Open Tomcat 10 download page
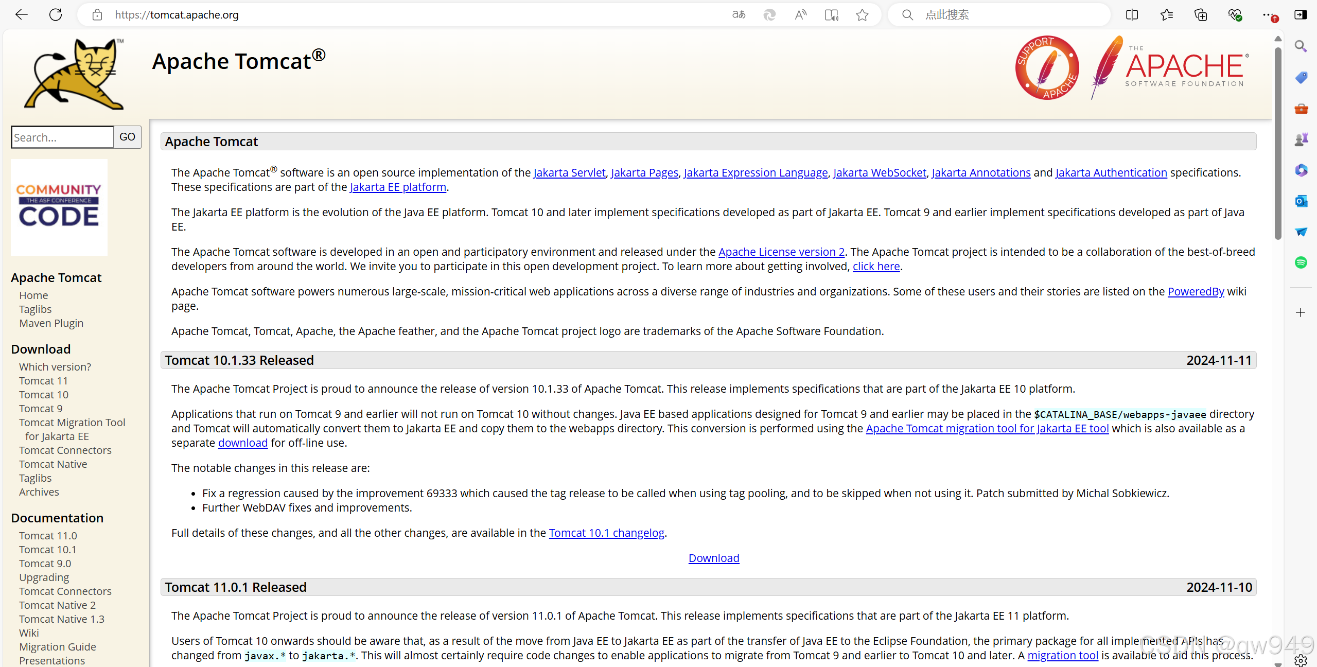Image resolution: width=1317 pixels, height=667 pixels. pos(44,395)
